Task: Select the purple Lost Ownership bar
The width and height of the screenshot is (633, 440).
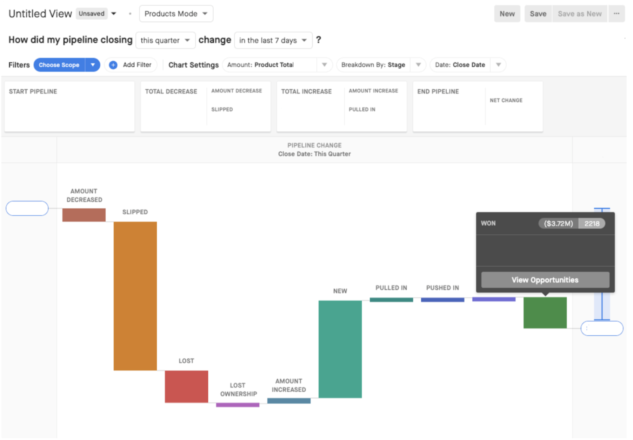Action: click(238, 405)
